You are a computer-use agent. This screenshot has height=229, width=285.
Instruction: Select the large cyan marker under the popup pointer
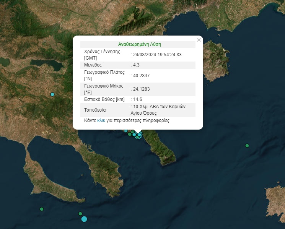tap(138, 135)
